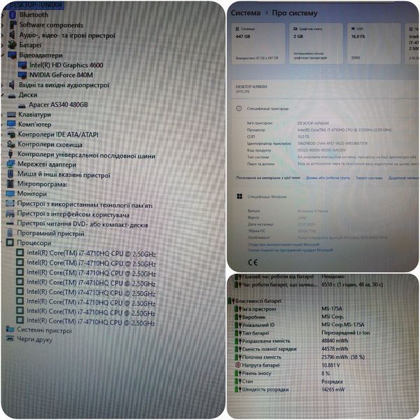This screenshot has height=420, width=420.
Task: Open the Угода про використання служб Microsoft link
Action: click(x=283, y=244)
